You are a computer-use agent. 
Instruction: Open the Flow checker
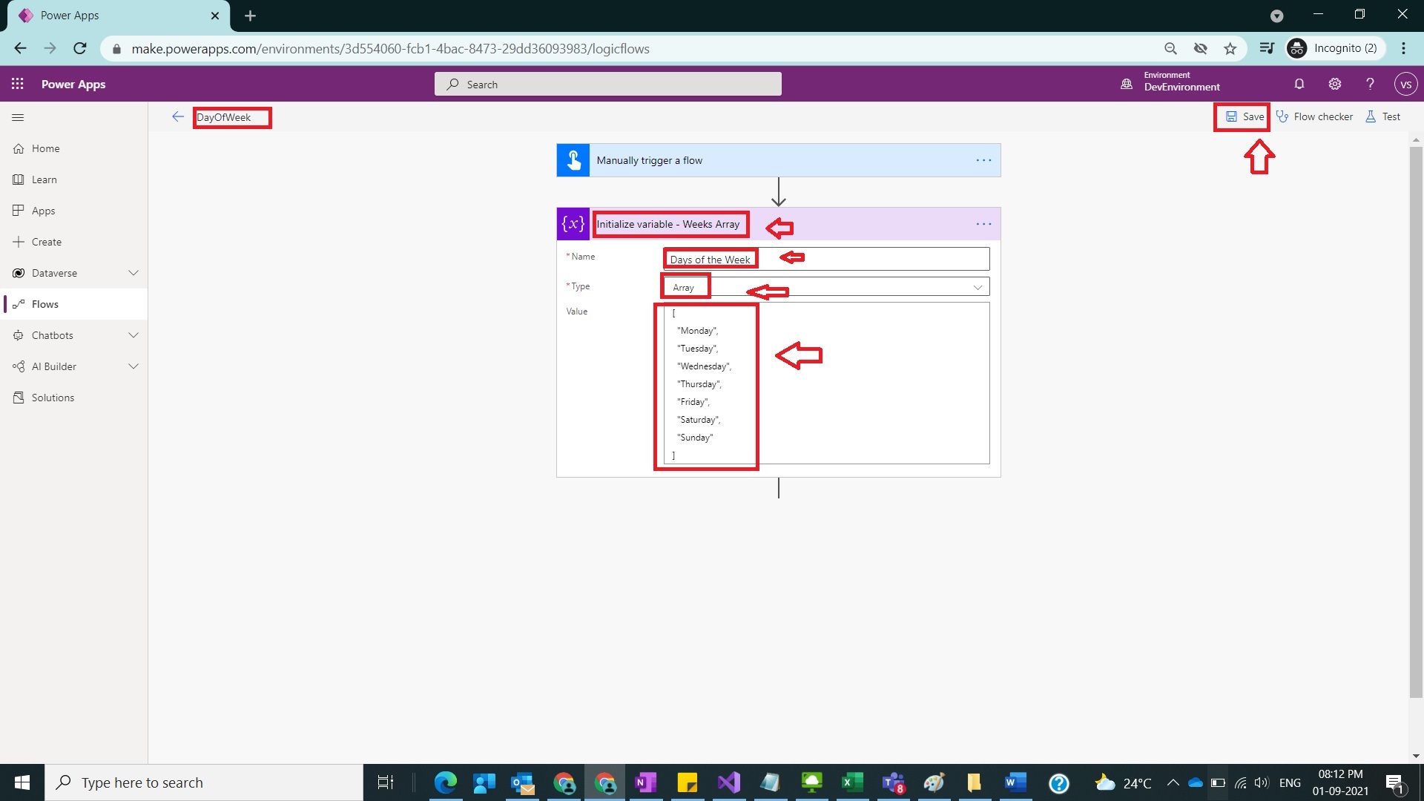1315,116
